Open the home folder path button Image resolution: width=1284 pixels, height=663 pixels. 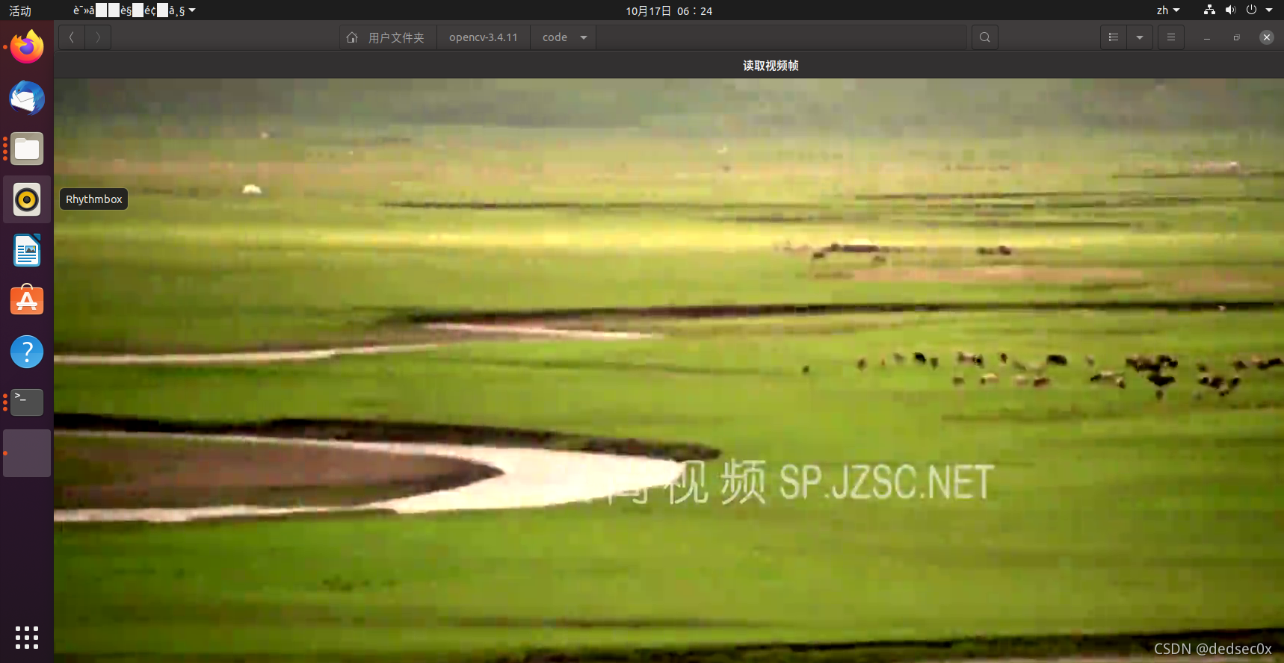(388, 37)
